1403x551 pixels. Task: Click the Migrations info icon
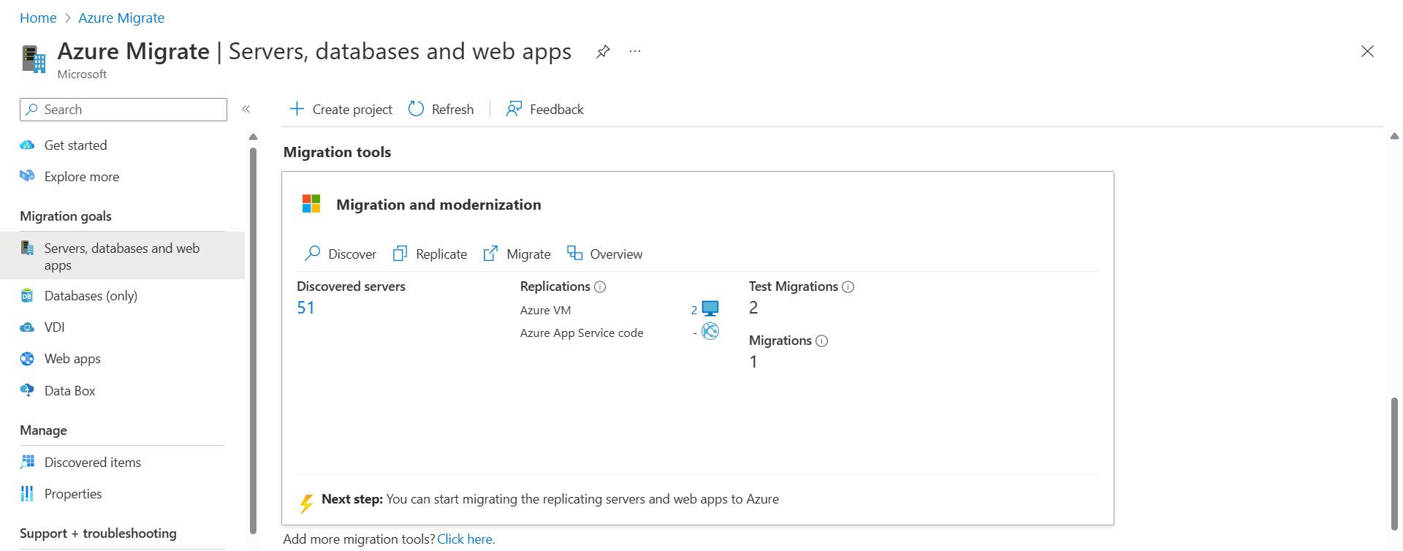(x=821, y=341)
